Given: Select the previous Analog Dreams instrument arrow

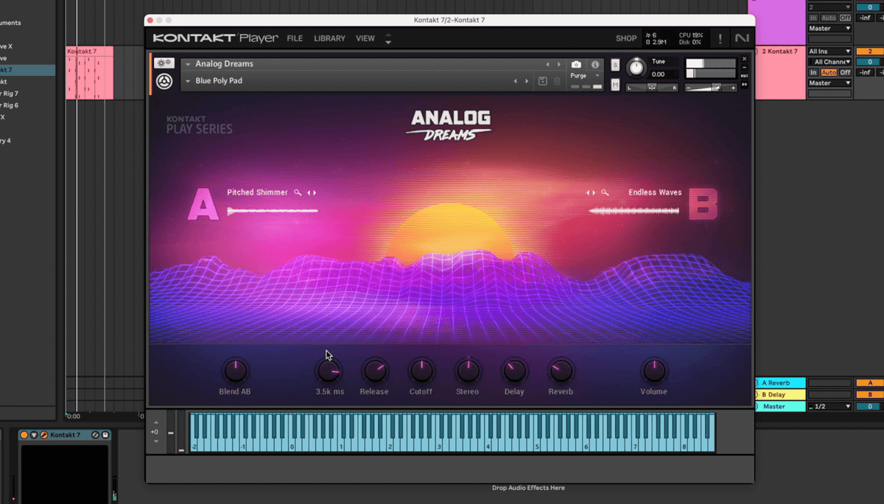Looking at the screenshot, I should coord(547,65).
